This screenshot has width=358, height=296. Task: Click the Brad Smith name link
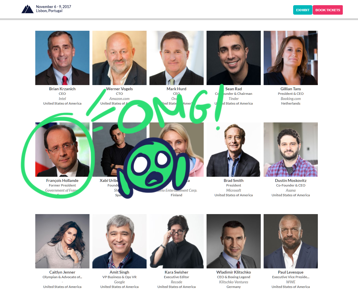234,180
